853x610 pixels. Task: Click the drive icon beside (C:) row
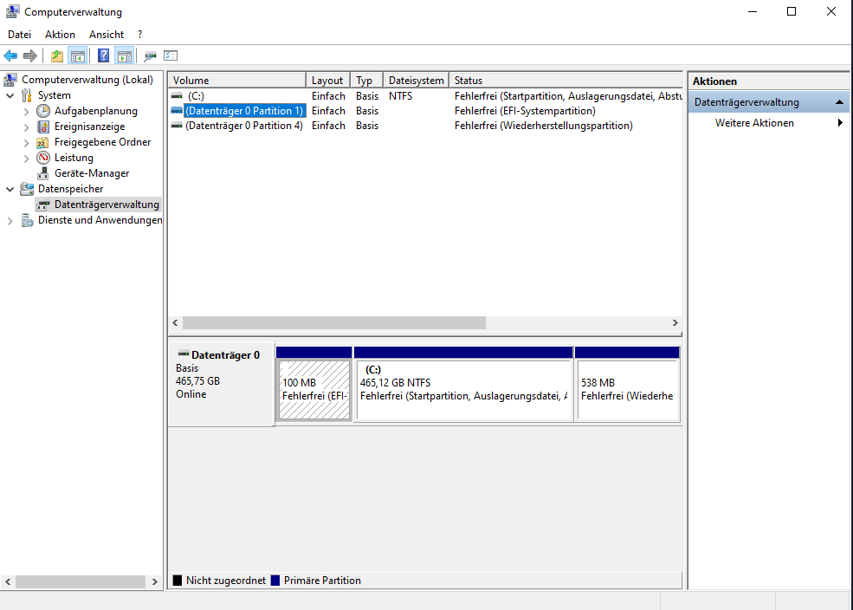pos(177,96)
